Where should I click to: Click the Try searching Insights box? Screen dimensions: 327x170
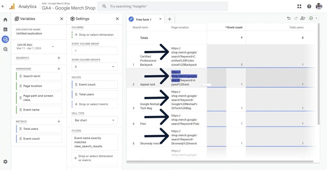(163, 6)
